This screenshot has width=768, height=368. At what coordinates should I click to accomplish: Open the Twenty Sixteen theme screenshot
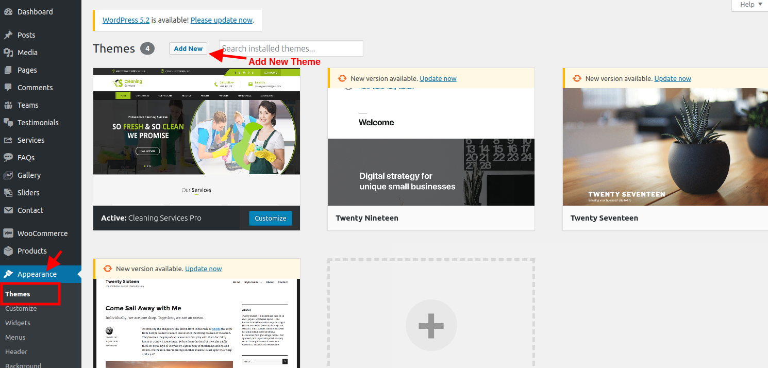(x=196, y=323)
